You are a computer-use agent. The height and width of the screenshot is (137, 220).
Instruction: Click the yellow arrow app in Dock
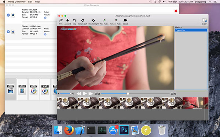point(146,130)
